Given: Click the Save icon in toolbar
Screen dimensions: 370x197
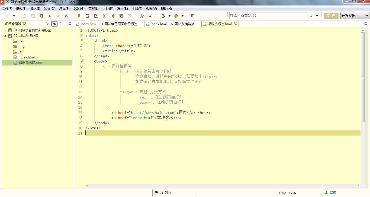Looking at the screenshot, I should click(x=25, y=16).
